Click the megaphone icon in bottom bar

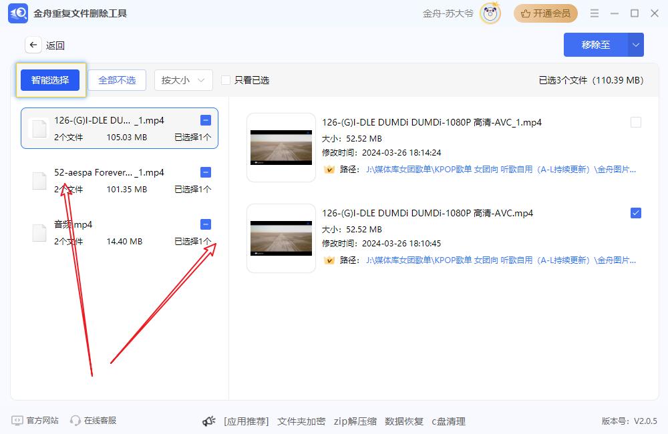coord(209,421)
